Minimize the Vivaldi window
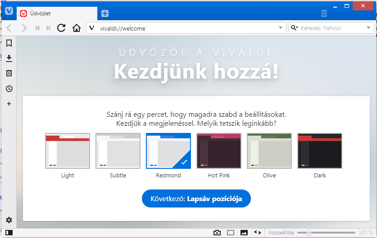 click(x=335, y=6)
